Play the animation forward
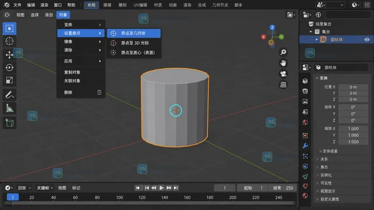Viewport: 374px width, 210px height. tap(161, 188)
